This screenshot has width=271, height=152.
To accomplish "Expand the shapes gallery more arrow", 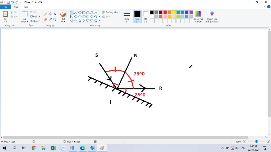I will (x=100, y=21).
